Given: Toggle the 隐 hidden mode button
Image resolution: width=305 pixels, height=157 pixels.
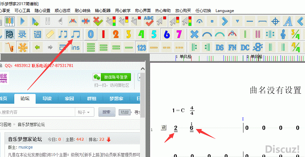Looking at the screenshot, I should click(x=9, y=34).
